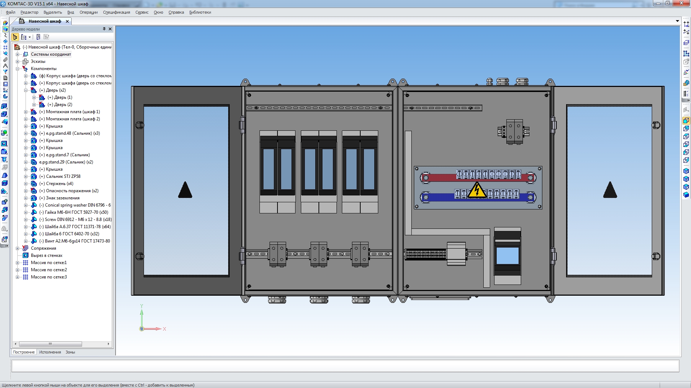The width and height of the screenshot is (691, 388).
Task: Expand the Компоненты tree node
Action: 18,68
